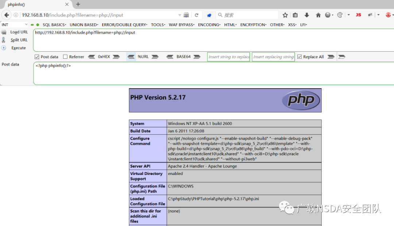The width and height of the screenshot is (394, 226).
Task: Click right arrow after 0xHEX to encode
Action: click(116, 57)
